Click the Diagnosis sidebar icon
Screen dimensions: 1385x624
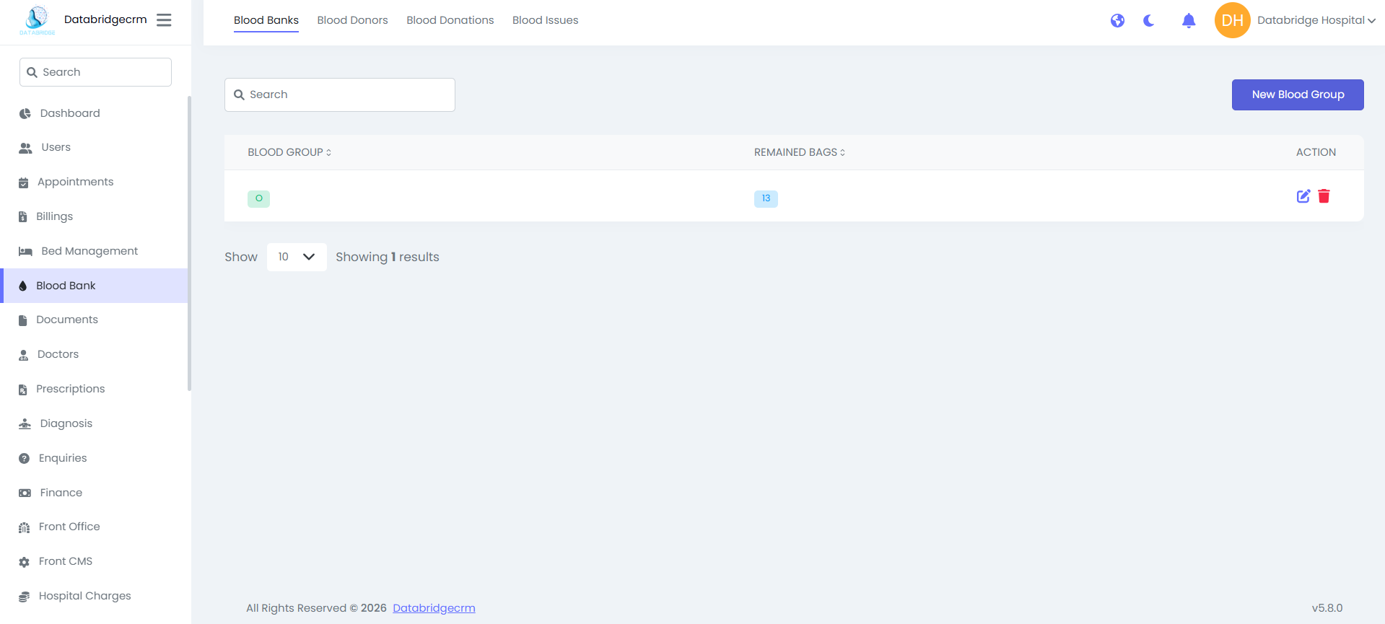pos(25,423)
